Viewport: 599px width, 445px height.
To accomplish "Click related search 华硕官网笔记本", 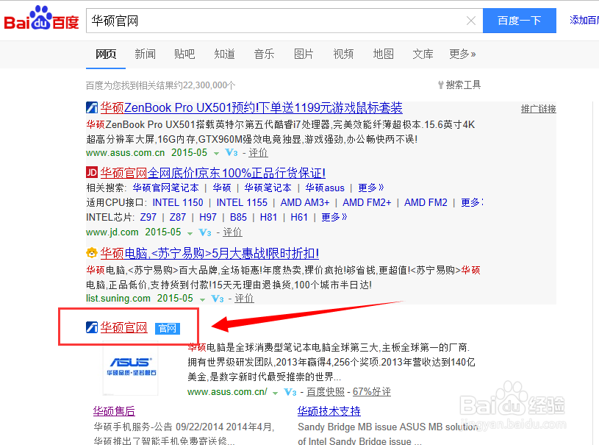I will 166,188.
